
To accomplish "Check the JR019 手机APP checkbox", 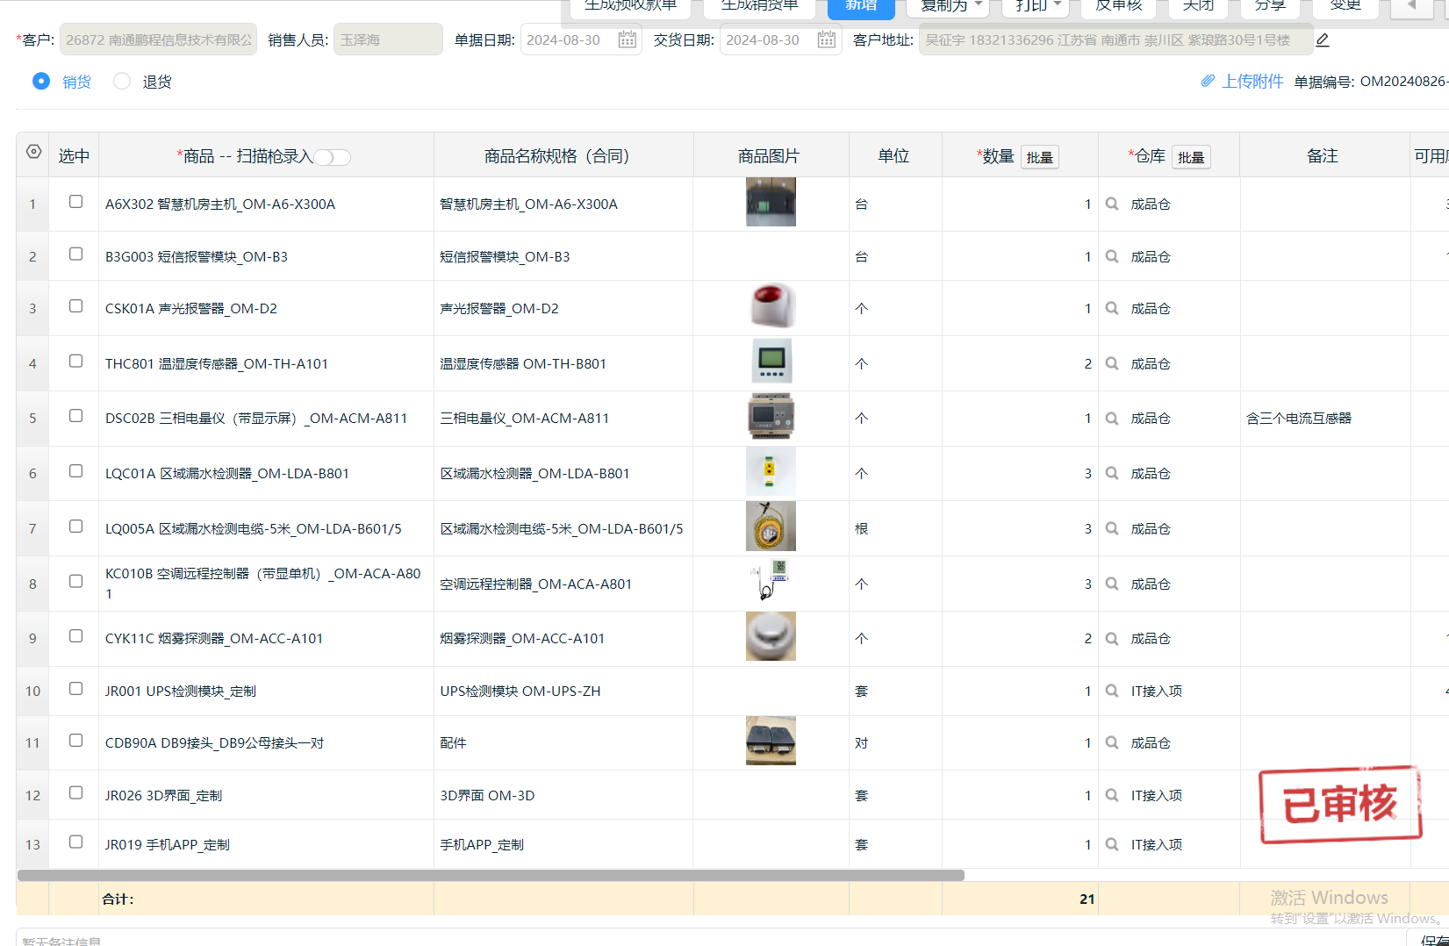I will [76, 842].
